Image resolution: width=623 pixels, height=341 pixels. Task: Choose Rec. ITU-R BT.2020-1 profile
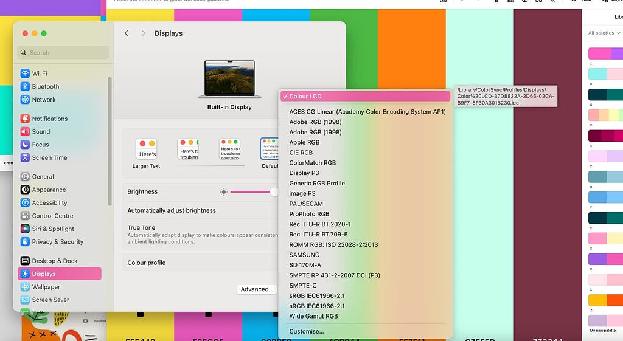[x=320, y=224]
